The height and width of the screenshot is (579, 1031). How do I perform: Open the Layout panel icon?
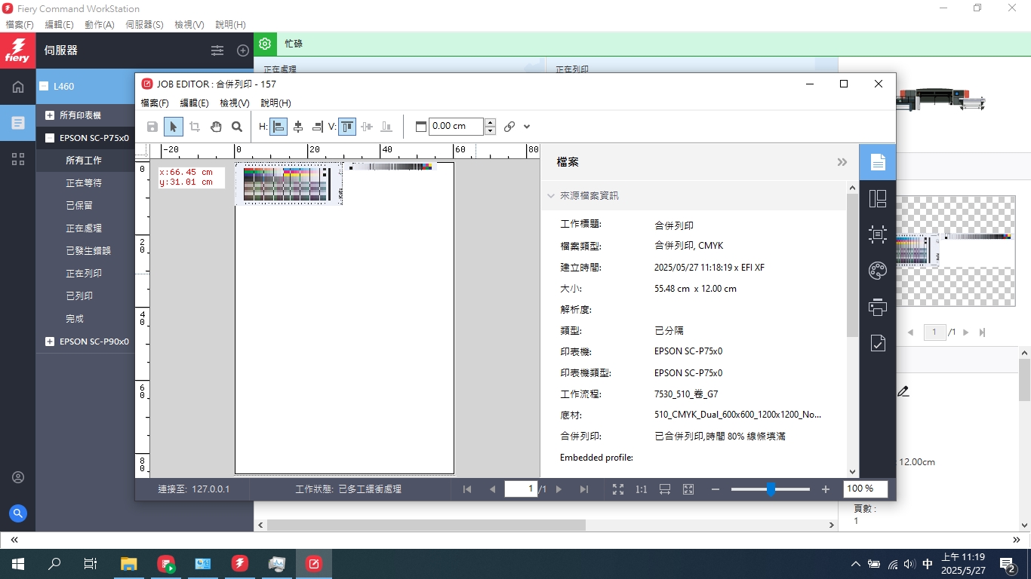(877, 198)
